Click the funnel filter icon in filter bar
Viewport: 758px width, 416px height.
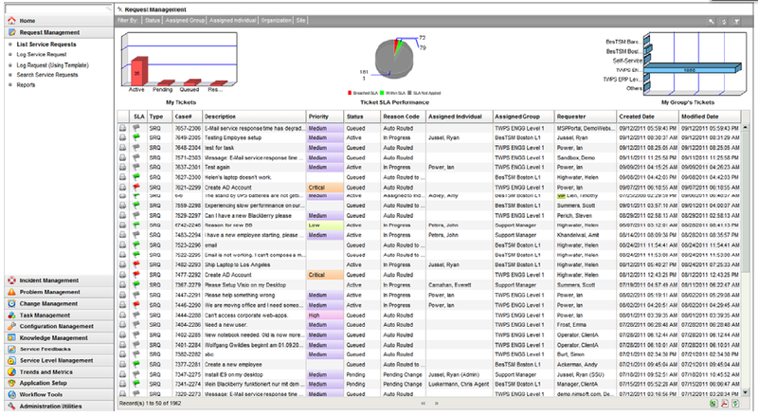click(x=737, y=21)
